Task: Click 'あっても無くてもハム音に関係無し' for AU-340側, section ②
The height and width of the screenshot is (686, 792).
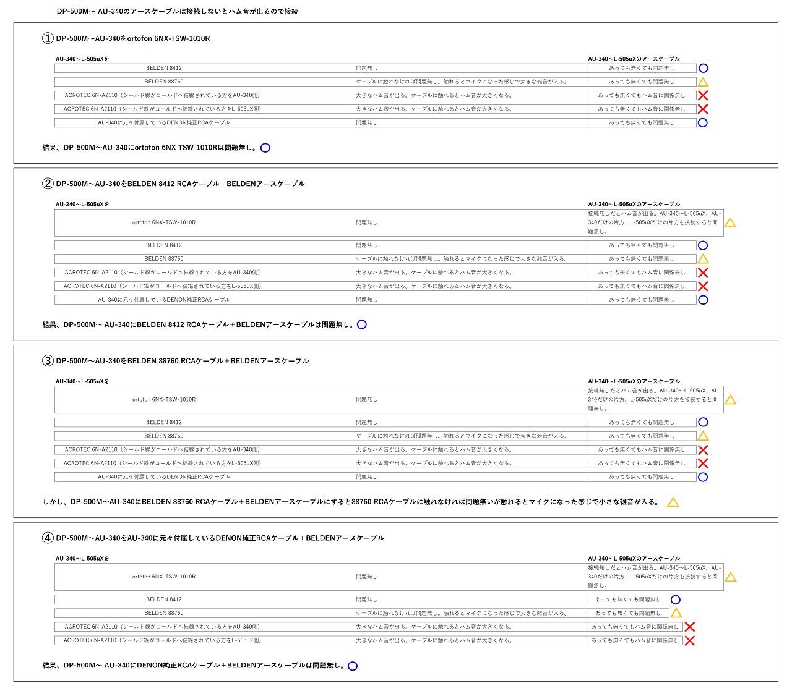Action: 642,273
